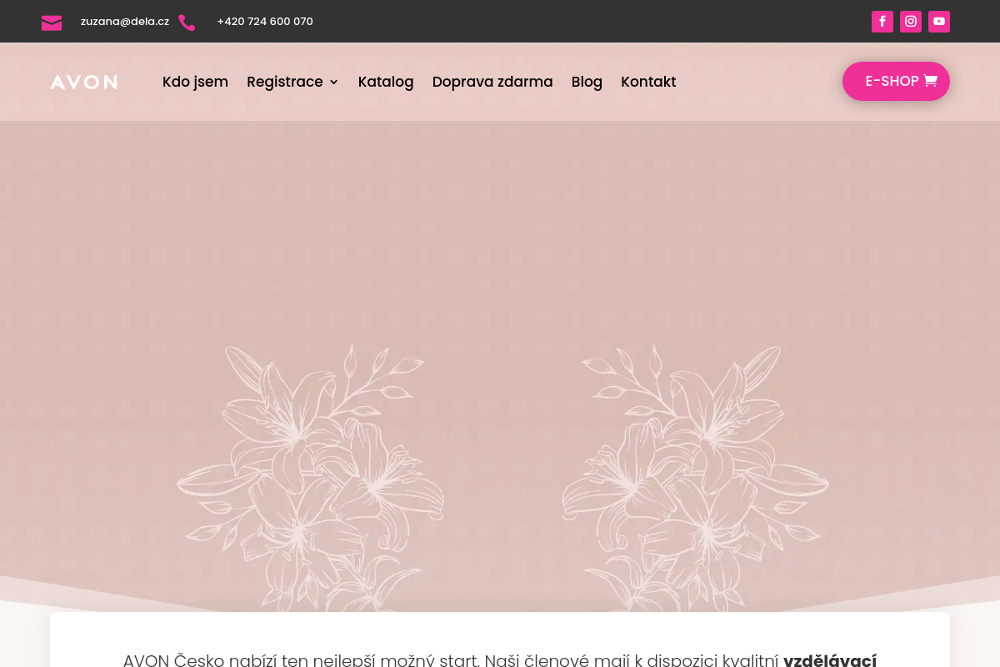The width and height of the screenshot is (1000, 667).
Task: Open the Kontakt page
Action: tap(648, 82)
